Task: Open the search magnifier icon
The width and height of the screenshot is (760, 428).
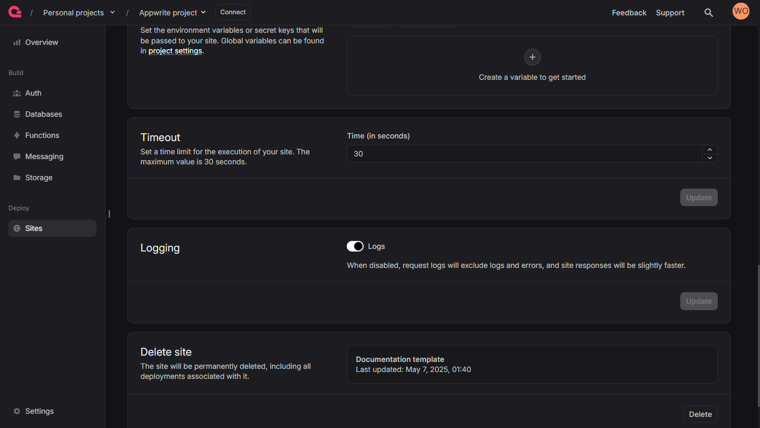Action: click(x=709, y=13)
